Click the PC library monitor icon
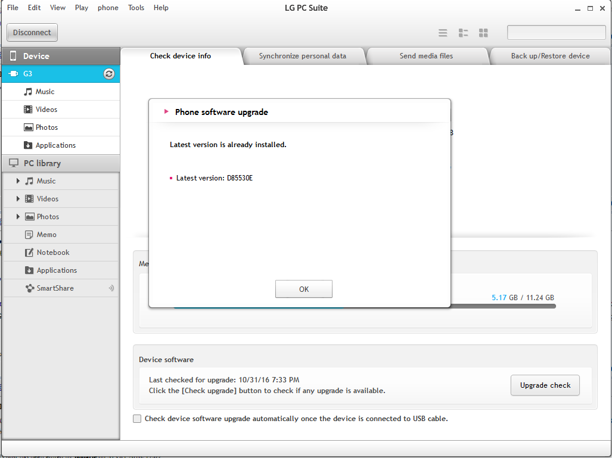The width and height of the screenshot is (612, 458). pyautogui.click(x=14, y=163)
